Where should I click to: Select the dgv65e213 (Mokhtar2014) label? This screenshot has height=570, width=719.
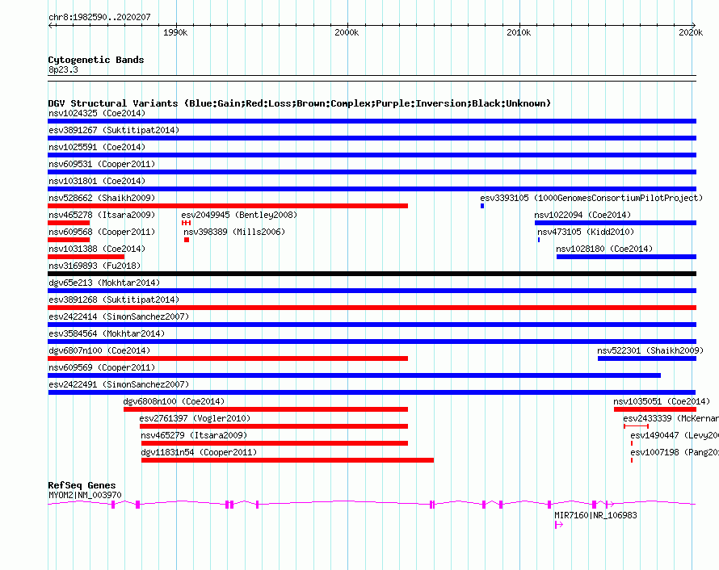coord(104,283)
